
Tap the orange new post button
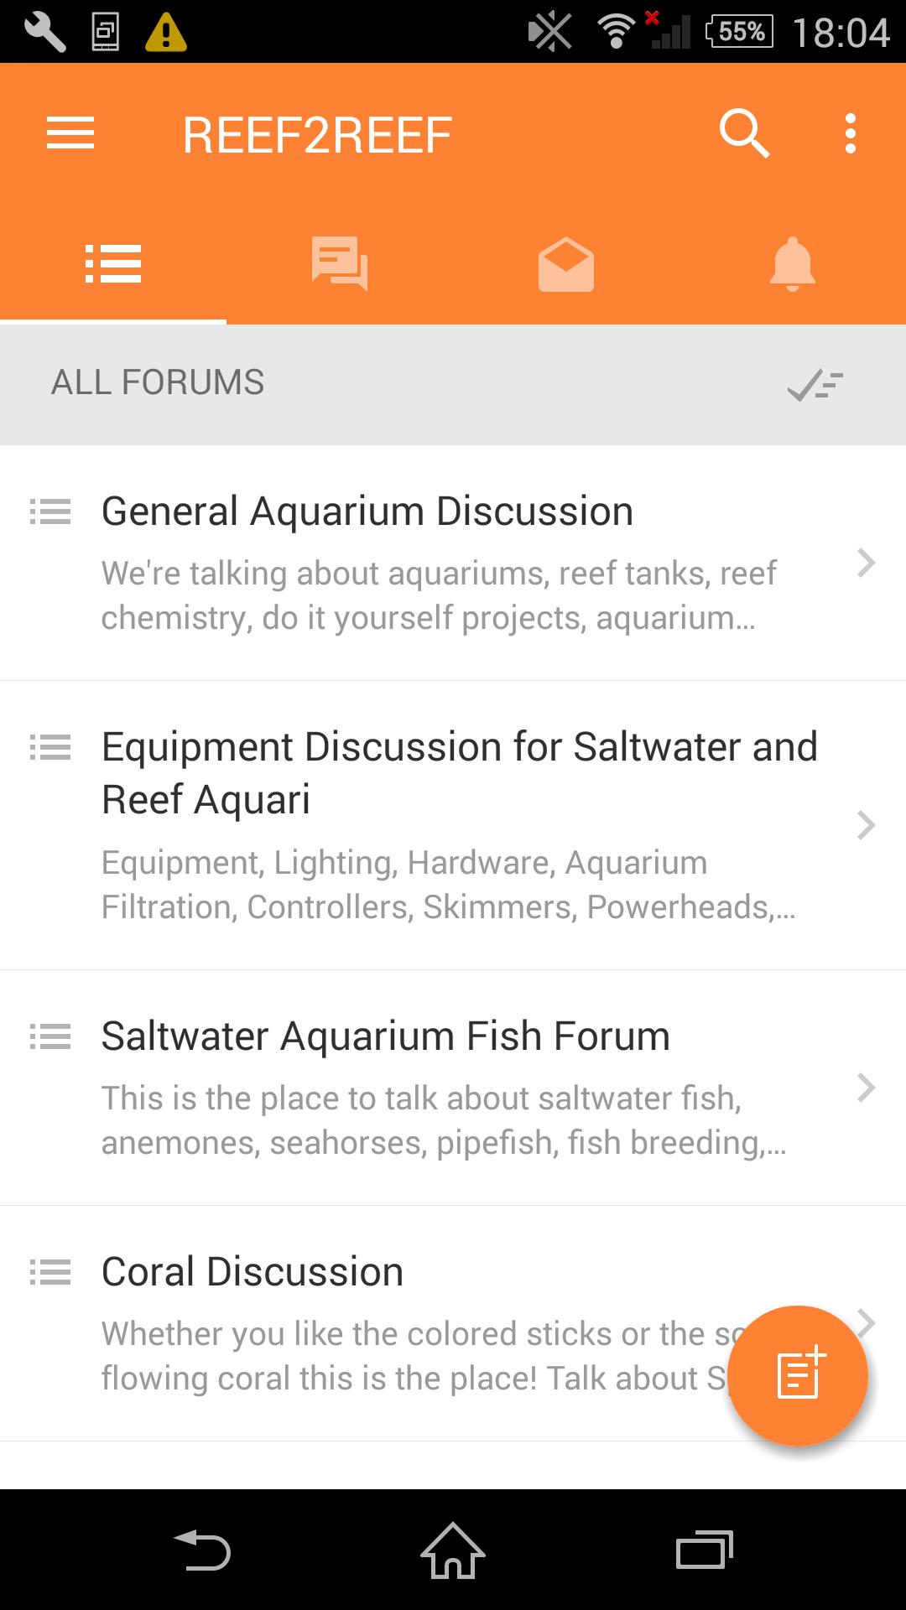[797, 1375]
